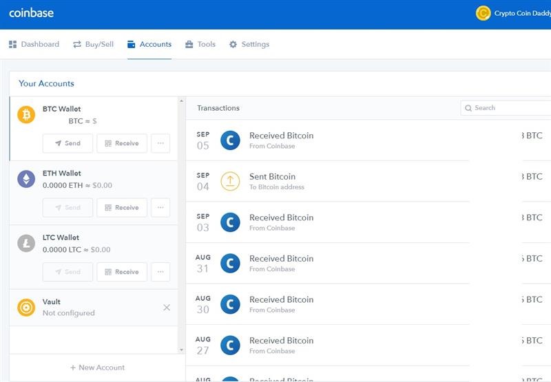This screenshot has height=382, width=551.
Task: Receive into the BTC Wallet
Action: [x=122, y=143]
